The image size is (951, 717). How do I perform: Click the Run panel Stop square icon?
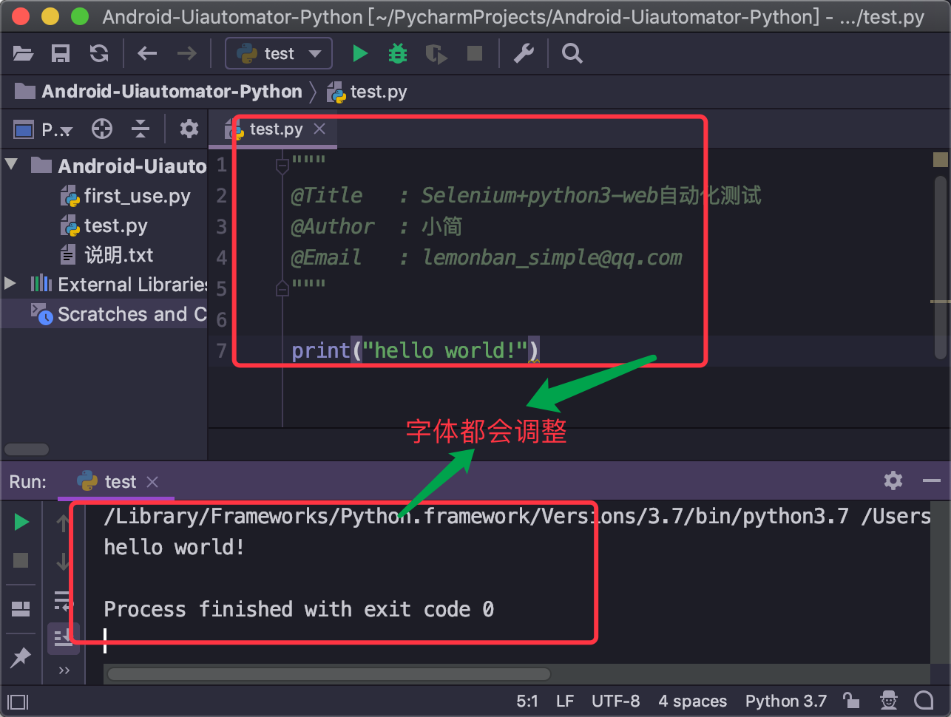click(x=21, y=560)
